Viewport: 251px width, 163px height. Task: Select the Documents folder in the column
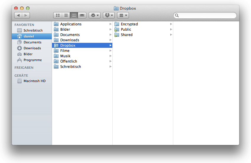coord(82,35)
